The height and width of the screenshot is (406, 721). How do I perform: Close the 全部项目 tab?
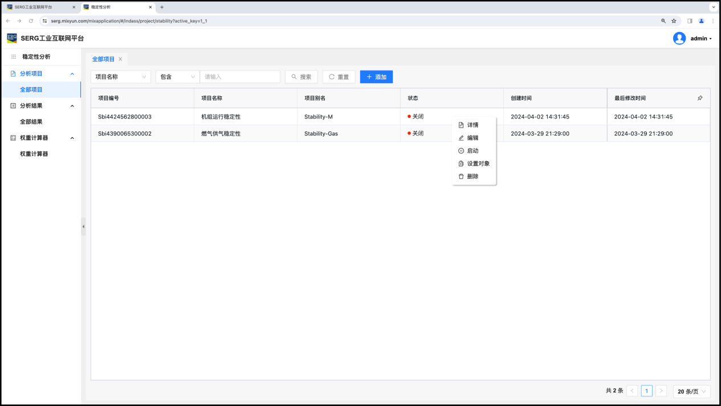120,59
